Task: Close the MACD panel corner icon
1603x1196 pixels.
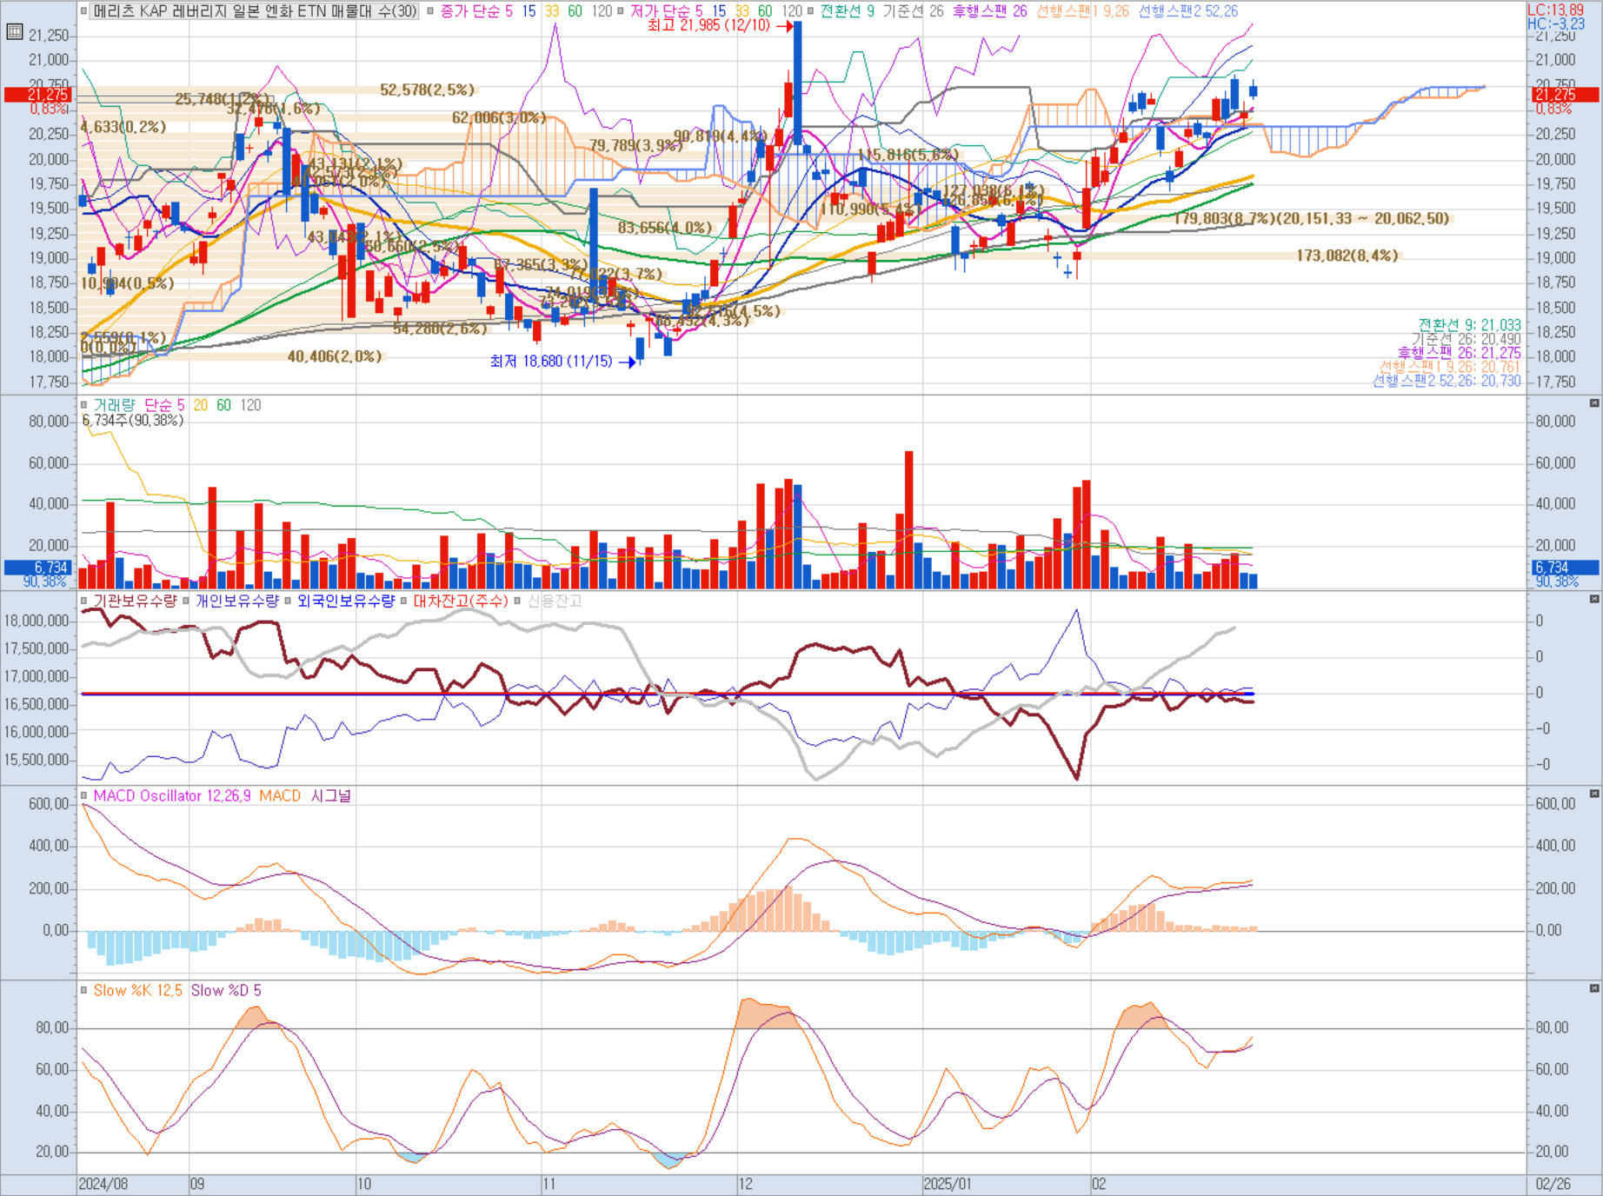Action: (x=1594, y=794)
